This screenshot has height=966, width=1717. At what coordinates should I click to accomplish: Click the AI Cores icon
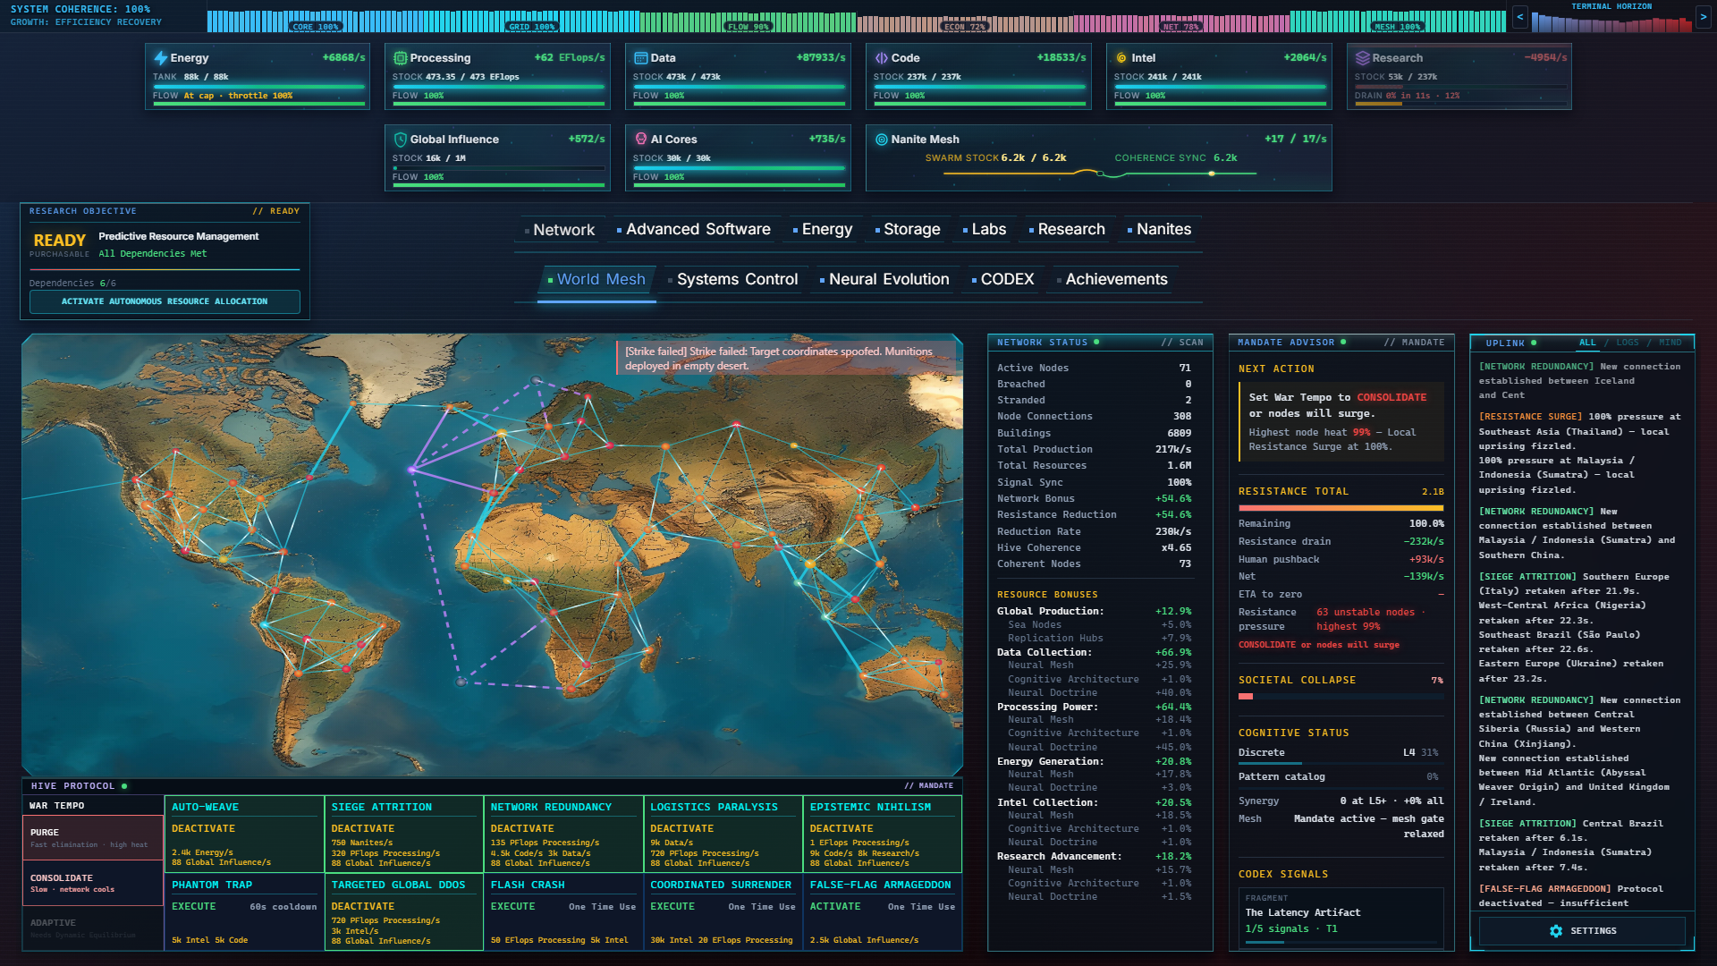click(640, 140)
